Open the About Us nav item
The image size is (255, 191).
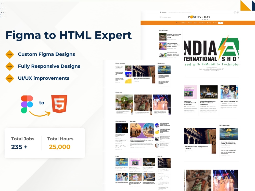click(x=209, y=23)
